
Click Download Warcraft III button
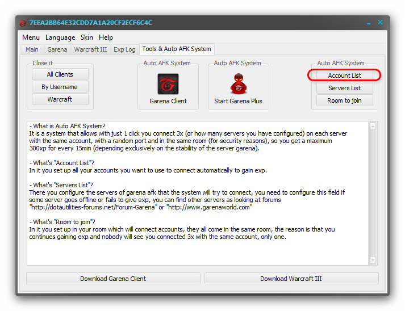(291, 279)
